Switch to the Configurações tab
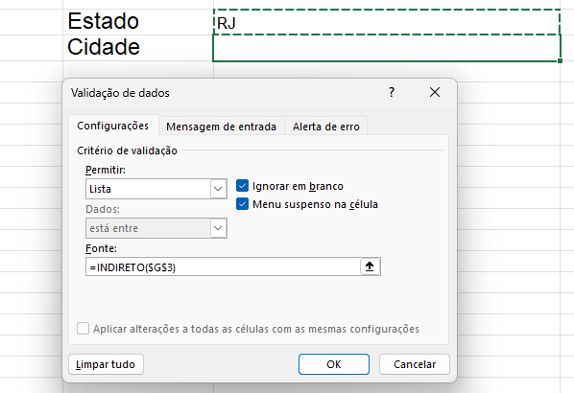The width and height of the screenshot is (574, 393). [112, 126]
